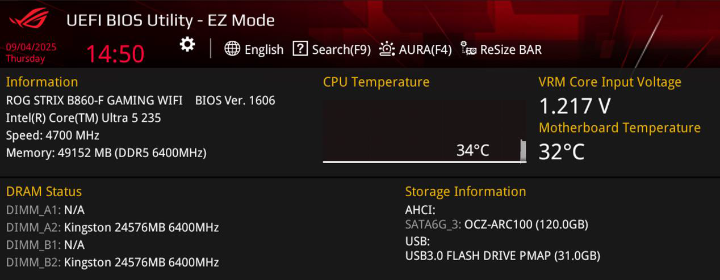Open the English language selector
This screenshot has width=720, height=280.
tap(263, 49)
